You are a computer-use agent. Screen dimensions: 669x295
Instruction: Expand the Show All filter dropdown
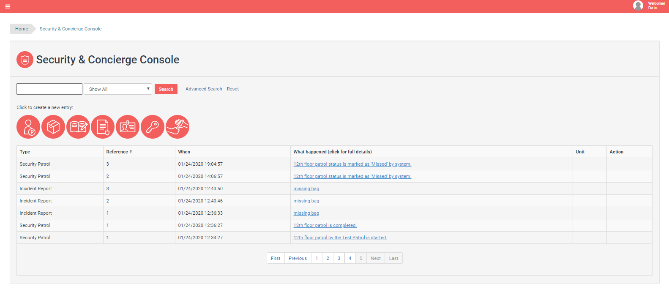(x=118, y=89)
